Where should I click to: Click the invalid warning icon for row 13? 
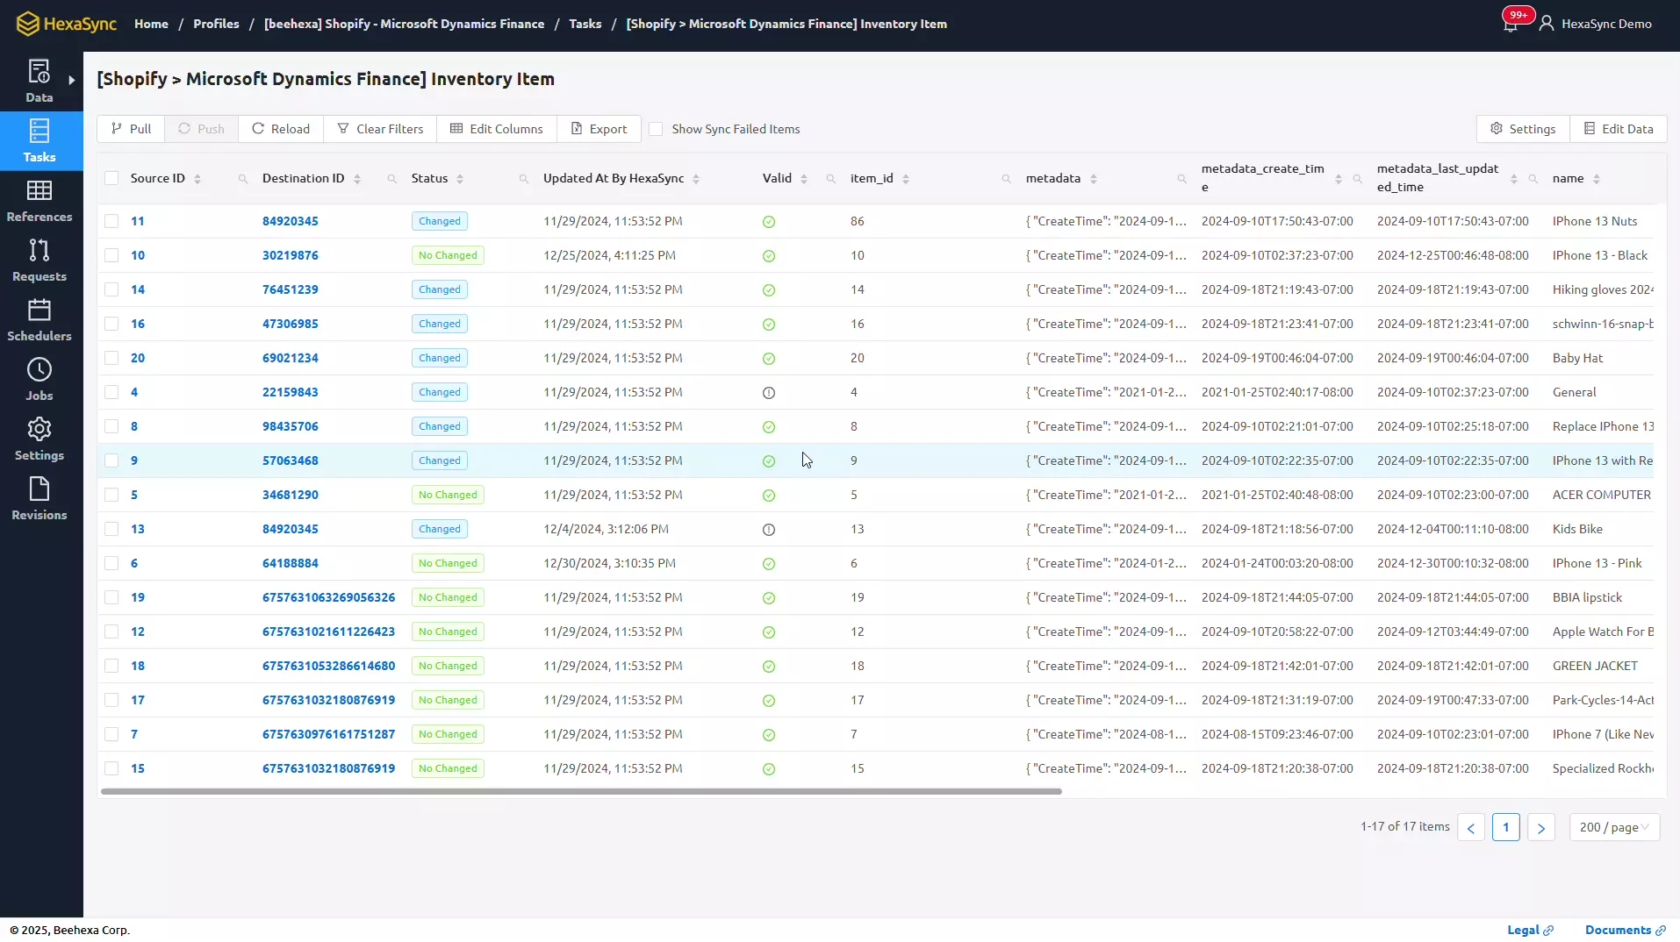point(769,530)
